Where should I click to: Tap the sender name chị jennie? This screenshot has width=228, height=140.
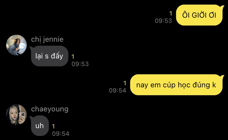47,40
